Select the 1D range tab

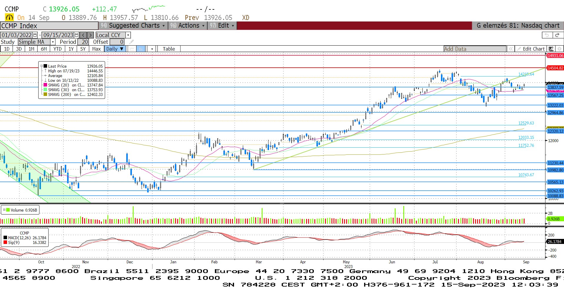(6, 49)
